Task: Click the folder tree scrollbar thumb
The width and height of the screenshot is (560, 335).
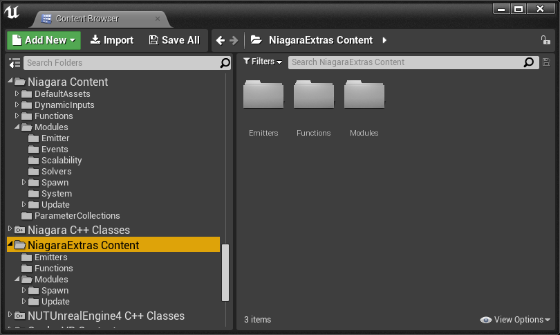Action: tap(225, 273)
